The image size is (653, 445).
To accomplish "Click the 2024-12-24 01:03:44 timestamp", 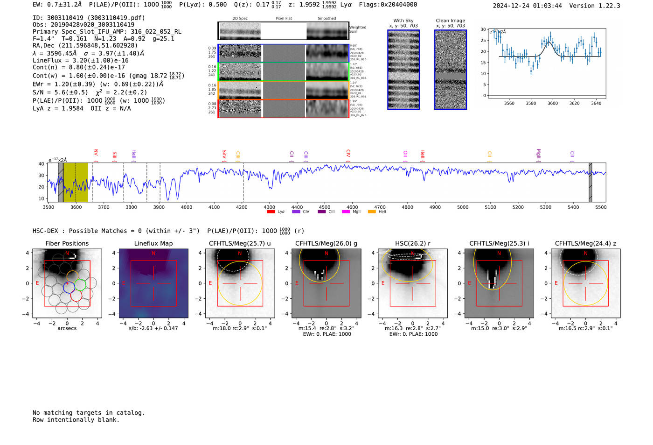I will point(527,6).
